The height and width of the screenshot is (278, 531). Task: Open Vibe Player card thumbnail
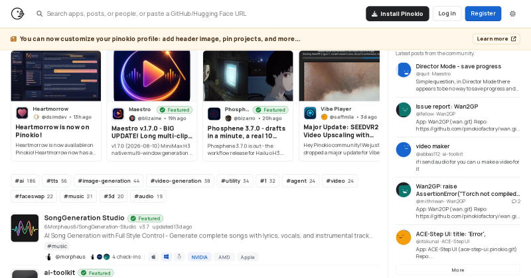tap(339, 76)
